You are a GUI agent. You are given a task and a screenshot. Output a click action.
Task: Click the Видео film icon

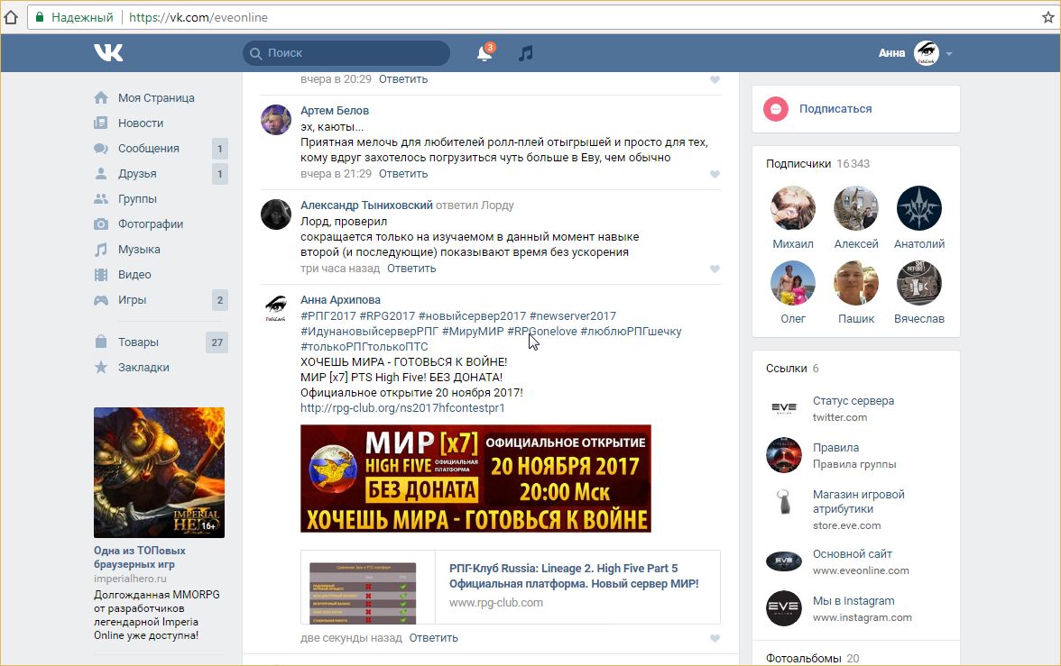[101, 275]
